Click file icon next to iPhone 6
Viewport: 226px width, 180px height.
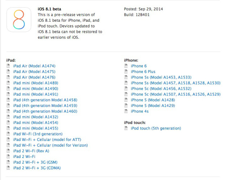(x=126, y=66)
